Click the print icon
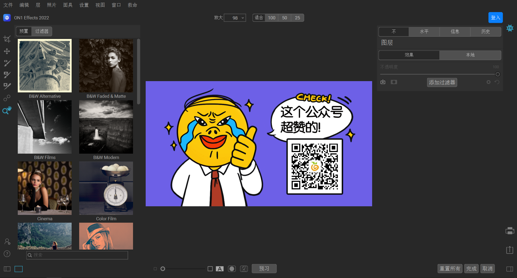Image resolution: width=517 pixels, height=278 pixels. tap(510, 231)
